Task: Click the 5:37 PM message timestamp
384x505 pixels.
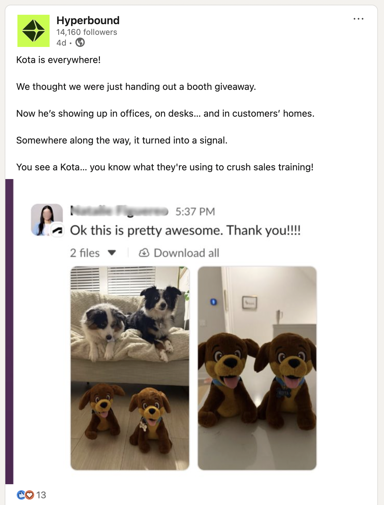Action: point(195,212)
